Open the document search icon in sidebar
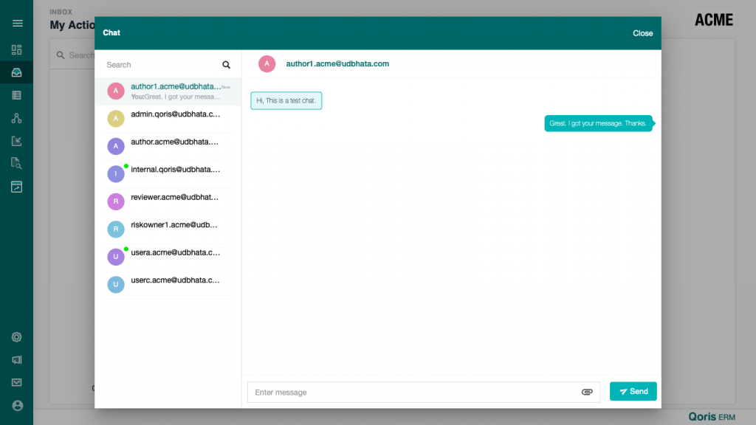The height and width of the screenshot is (425, 756). click(16, 163)
